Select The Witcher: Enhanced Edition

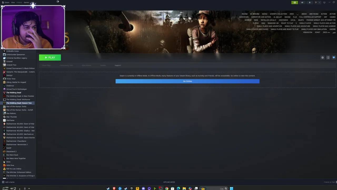[18, 172]
